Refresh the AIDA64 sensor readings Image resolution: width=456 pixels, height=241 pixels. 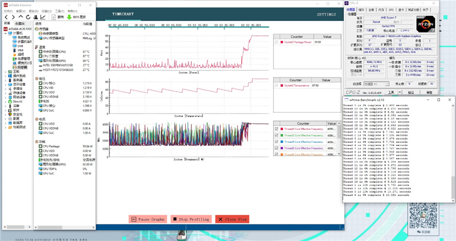pos(28,17)
